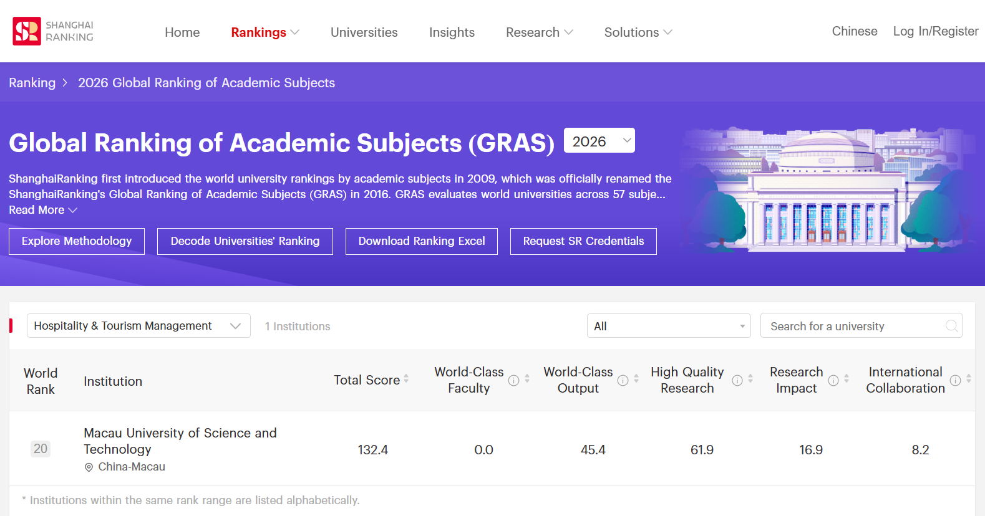
Task: Open High Quality Research info icon
Action: point(737,380)
